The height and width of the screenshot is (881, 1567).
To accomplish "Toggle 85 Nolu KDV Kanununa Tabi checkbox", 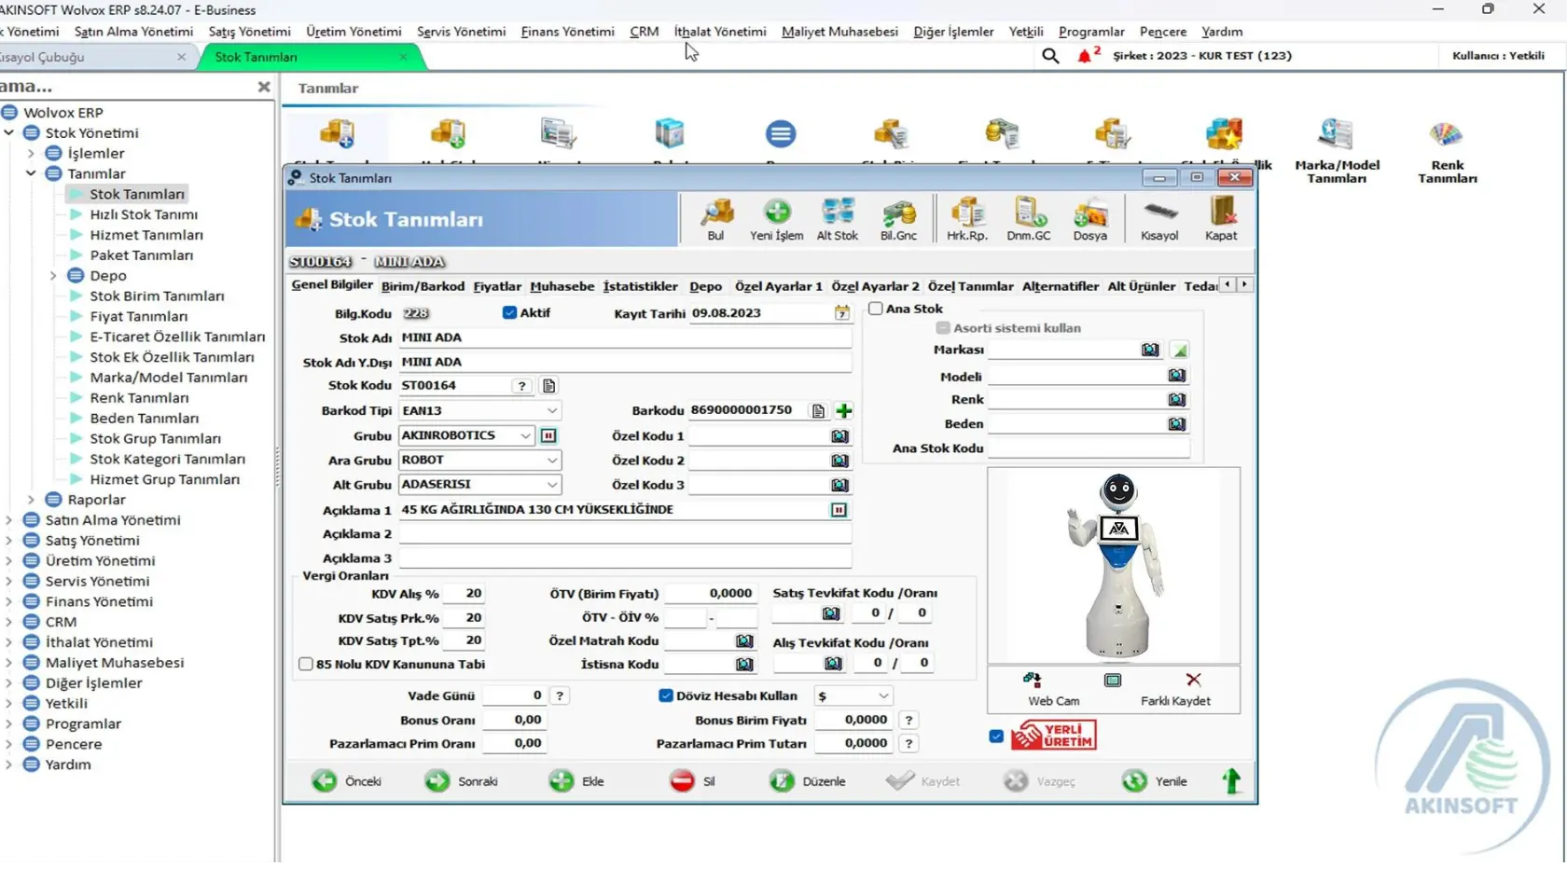I will pos(305,665).
